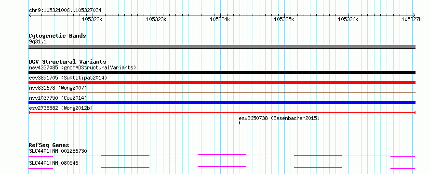Open nsv4337085 (gnomADStructuralVariants) label
Viewport: 429px width, 174px height.
(x=82, y=67)
